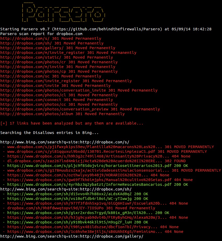
Task: Click the "17 links have been analyzed" message
Action: (72, 123)
